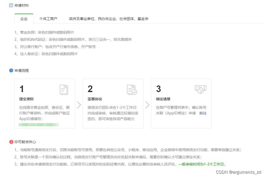
Task: Follow the 前往 link in 绑定场景
Action: 203,113
